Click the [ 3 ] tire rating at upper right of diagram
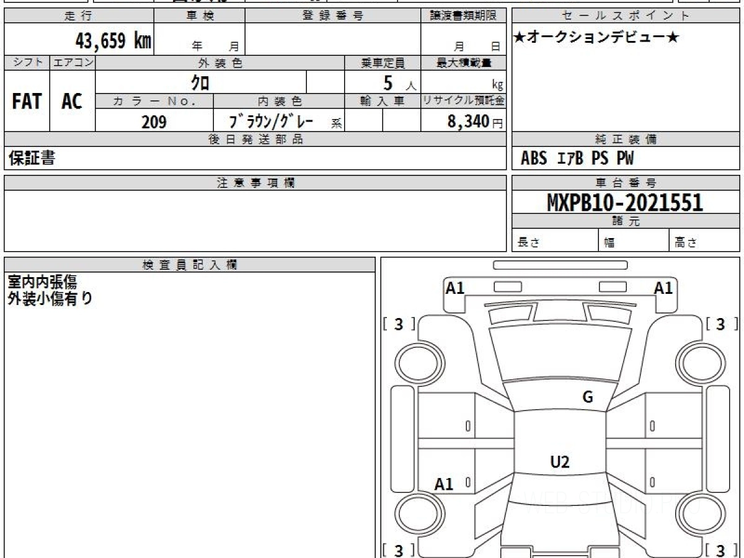Screen dimensions: 744x558 click(x=720, y=324)
